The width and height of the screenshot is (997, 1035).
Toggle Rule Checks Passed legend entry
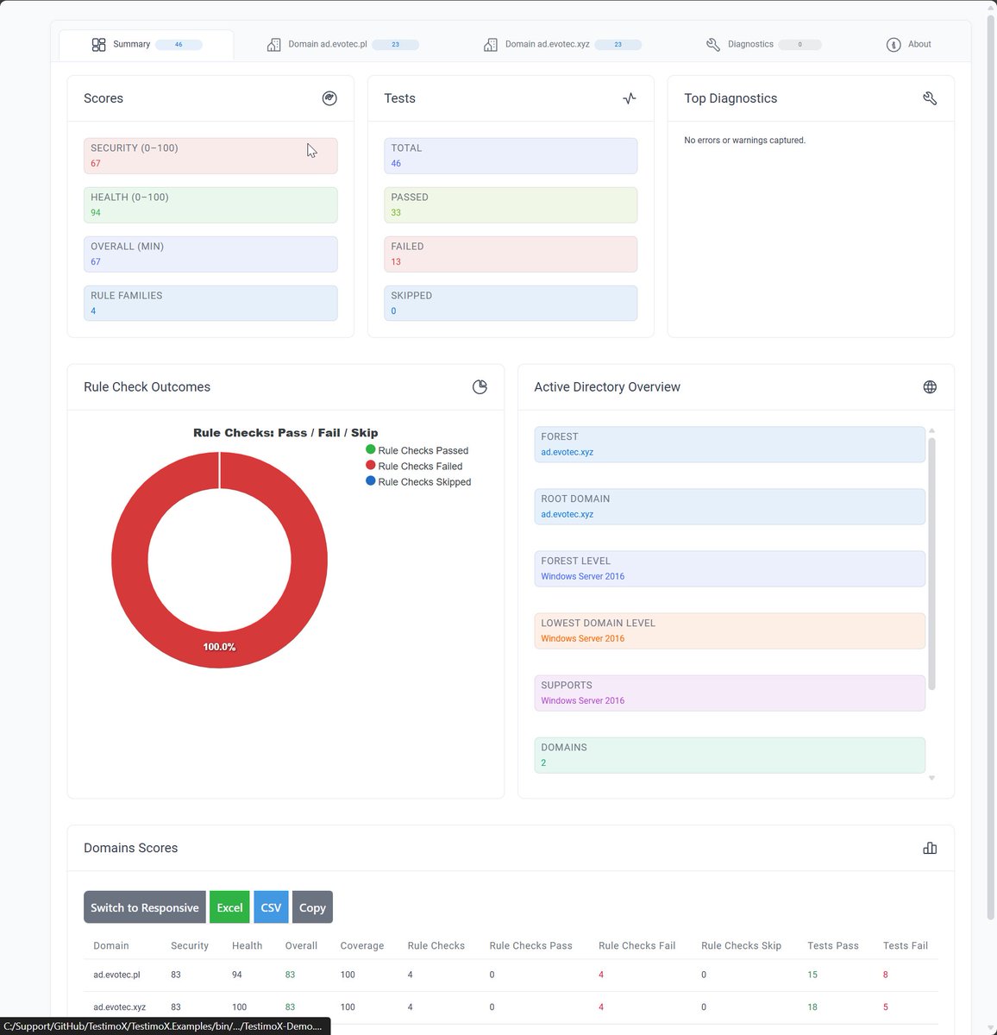coord(417,450)
